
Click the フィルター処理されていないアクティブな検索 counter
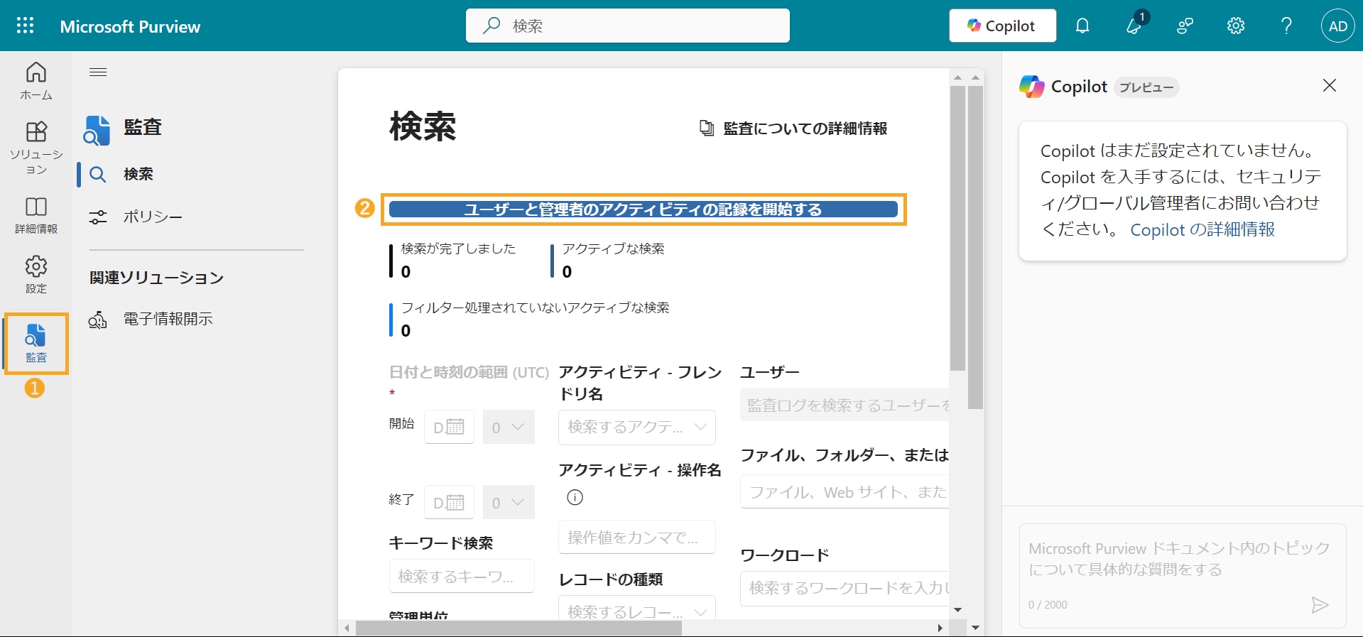pos(530,320)
